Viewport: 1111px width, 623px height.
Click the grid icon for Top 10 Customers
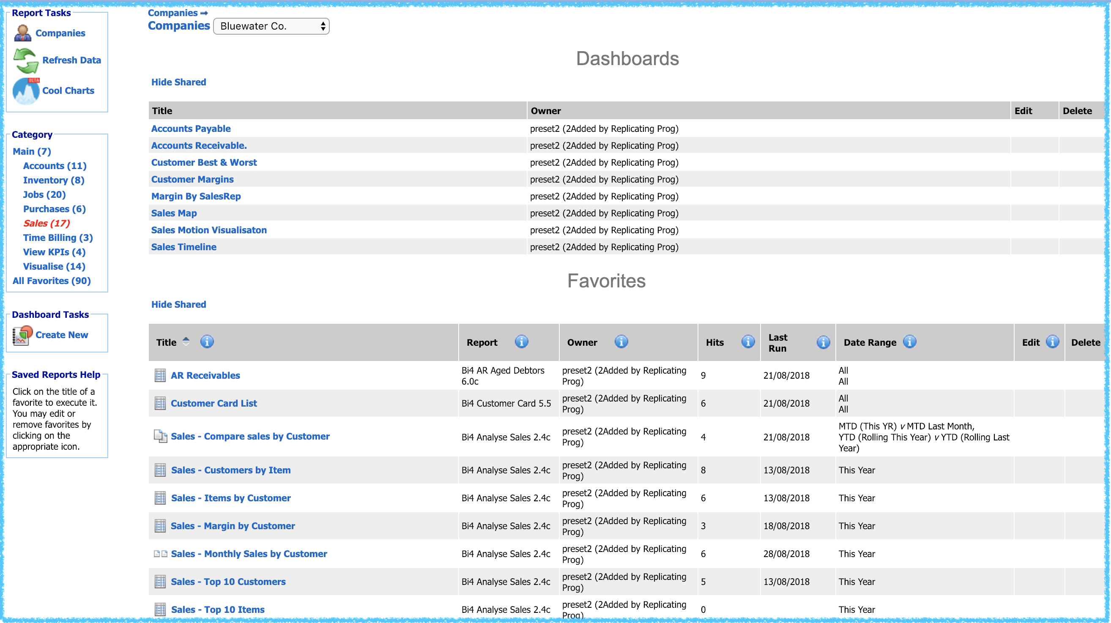tap(160, 582)
